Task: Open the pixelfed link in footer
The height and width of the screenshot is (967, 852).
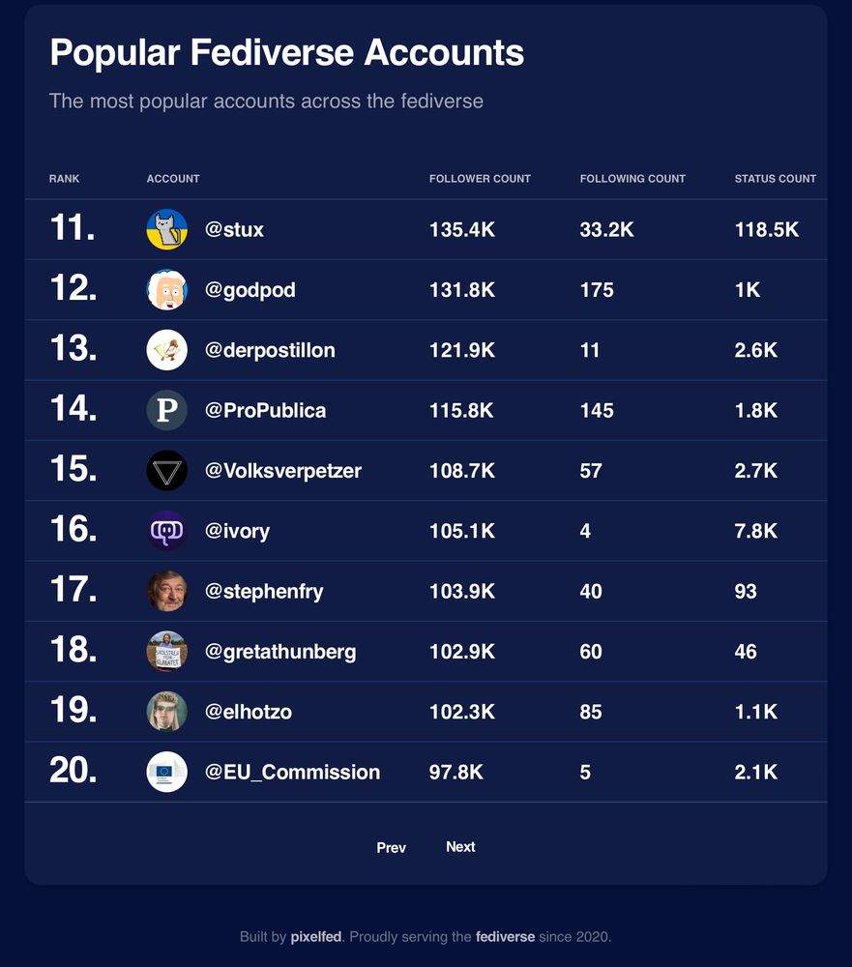Action: (x=316, y=936)
